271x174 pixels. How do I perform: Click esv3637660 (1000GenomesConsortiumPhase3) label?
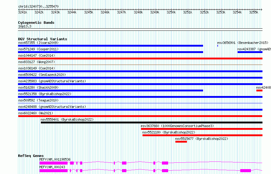point(177,126)
